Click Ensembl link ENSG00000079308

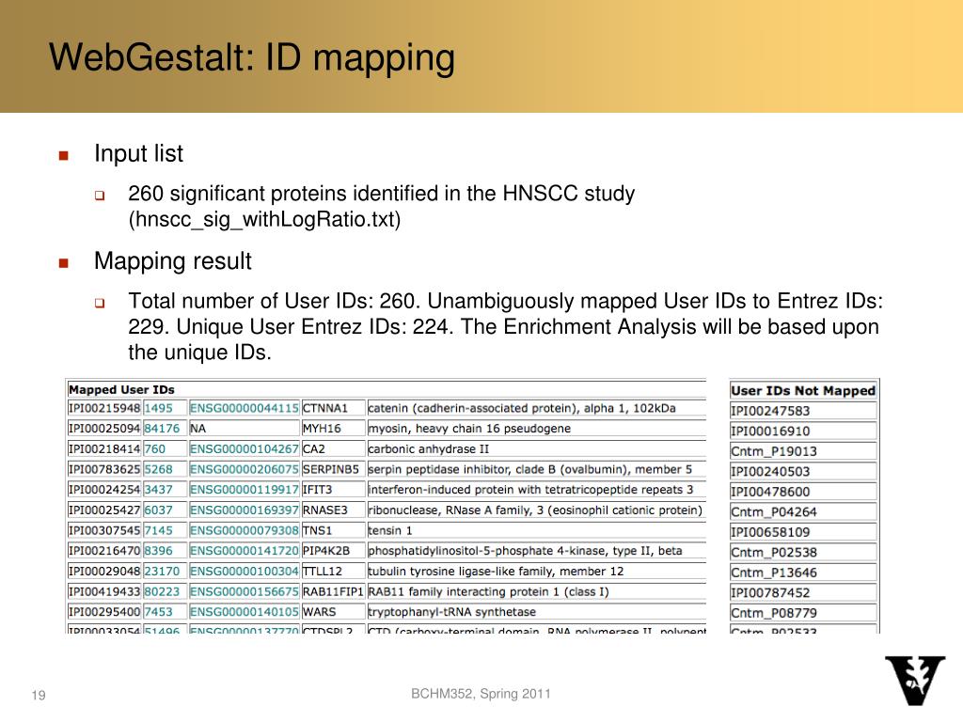coord(245,530)
